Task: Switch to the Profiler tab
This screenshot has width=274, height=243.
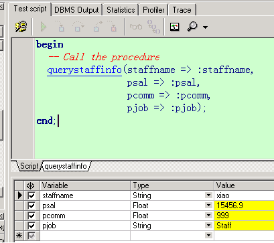Action: (153, 10)
